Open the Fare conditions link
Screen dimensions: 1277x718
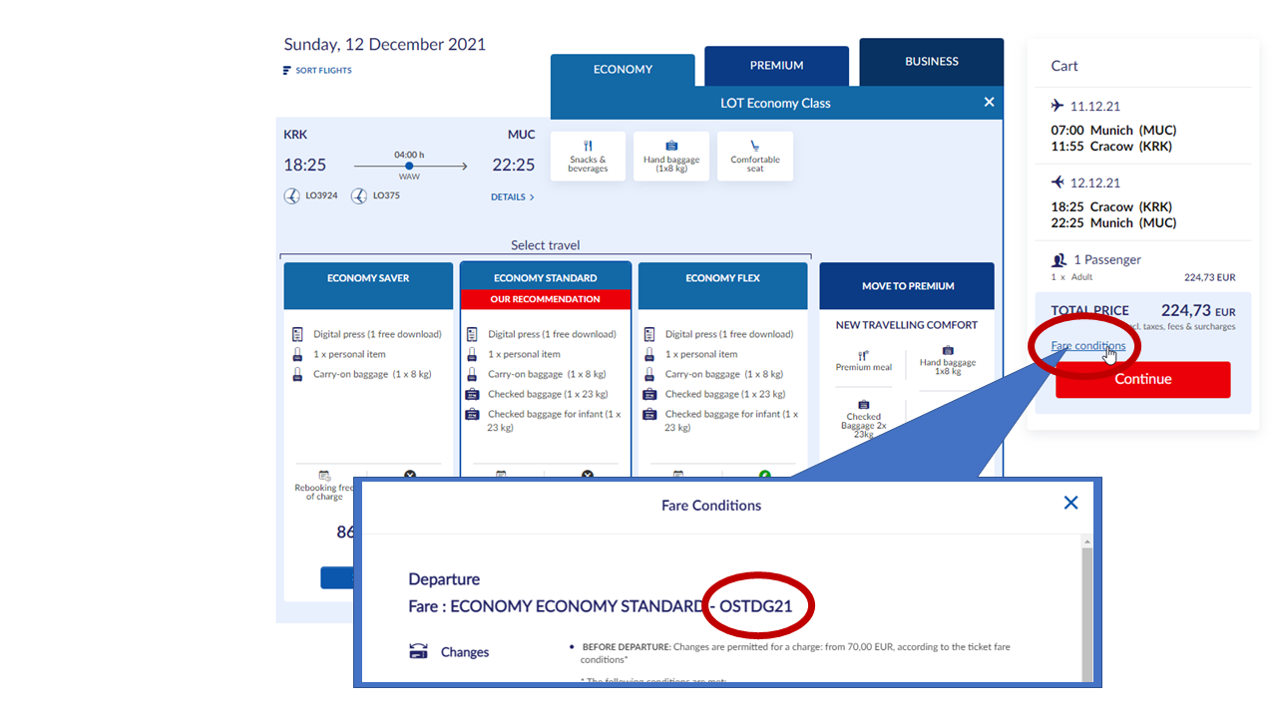coord(1087,346)
